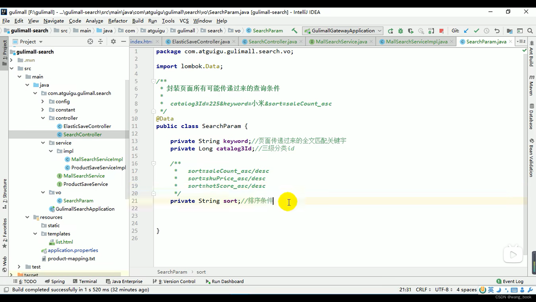536x302 pixels.
Task: Collapse all in Project panel
Action: click(100, 42)
